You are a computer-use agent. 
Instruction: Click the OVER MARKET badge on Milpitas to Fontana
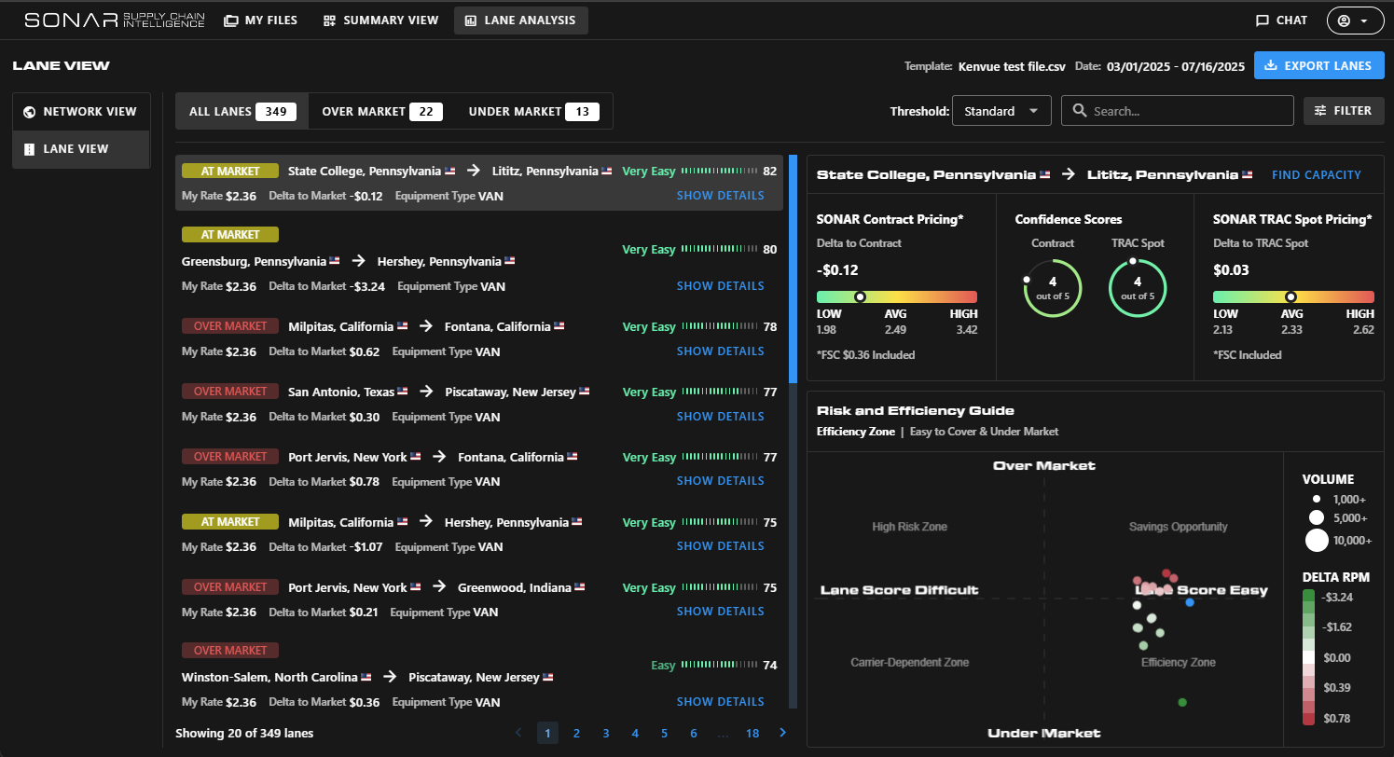(x=230, y=326)
